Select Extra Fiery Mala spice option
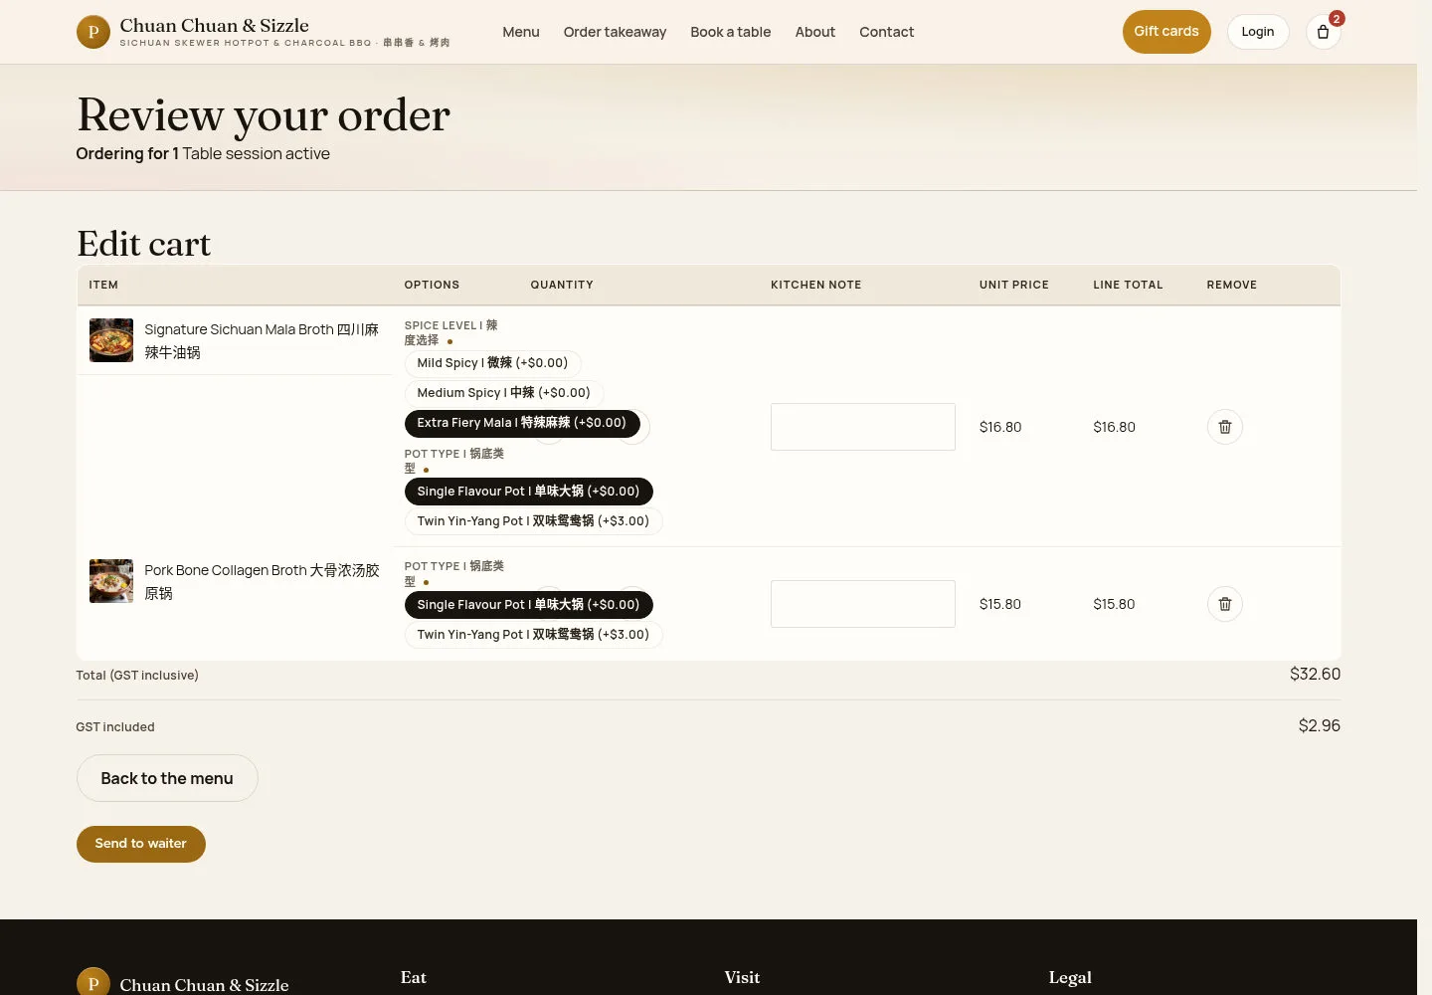This screenshot has height=995, width=1432. [x=522, y=423]
